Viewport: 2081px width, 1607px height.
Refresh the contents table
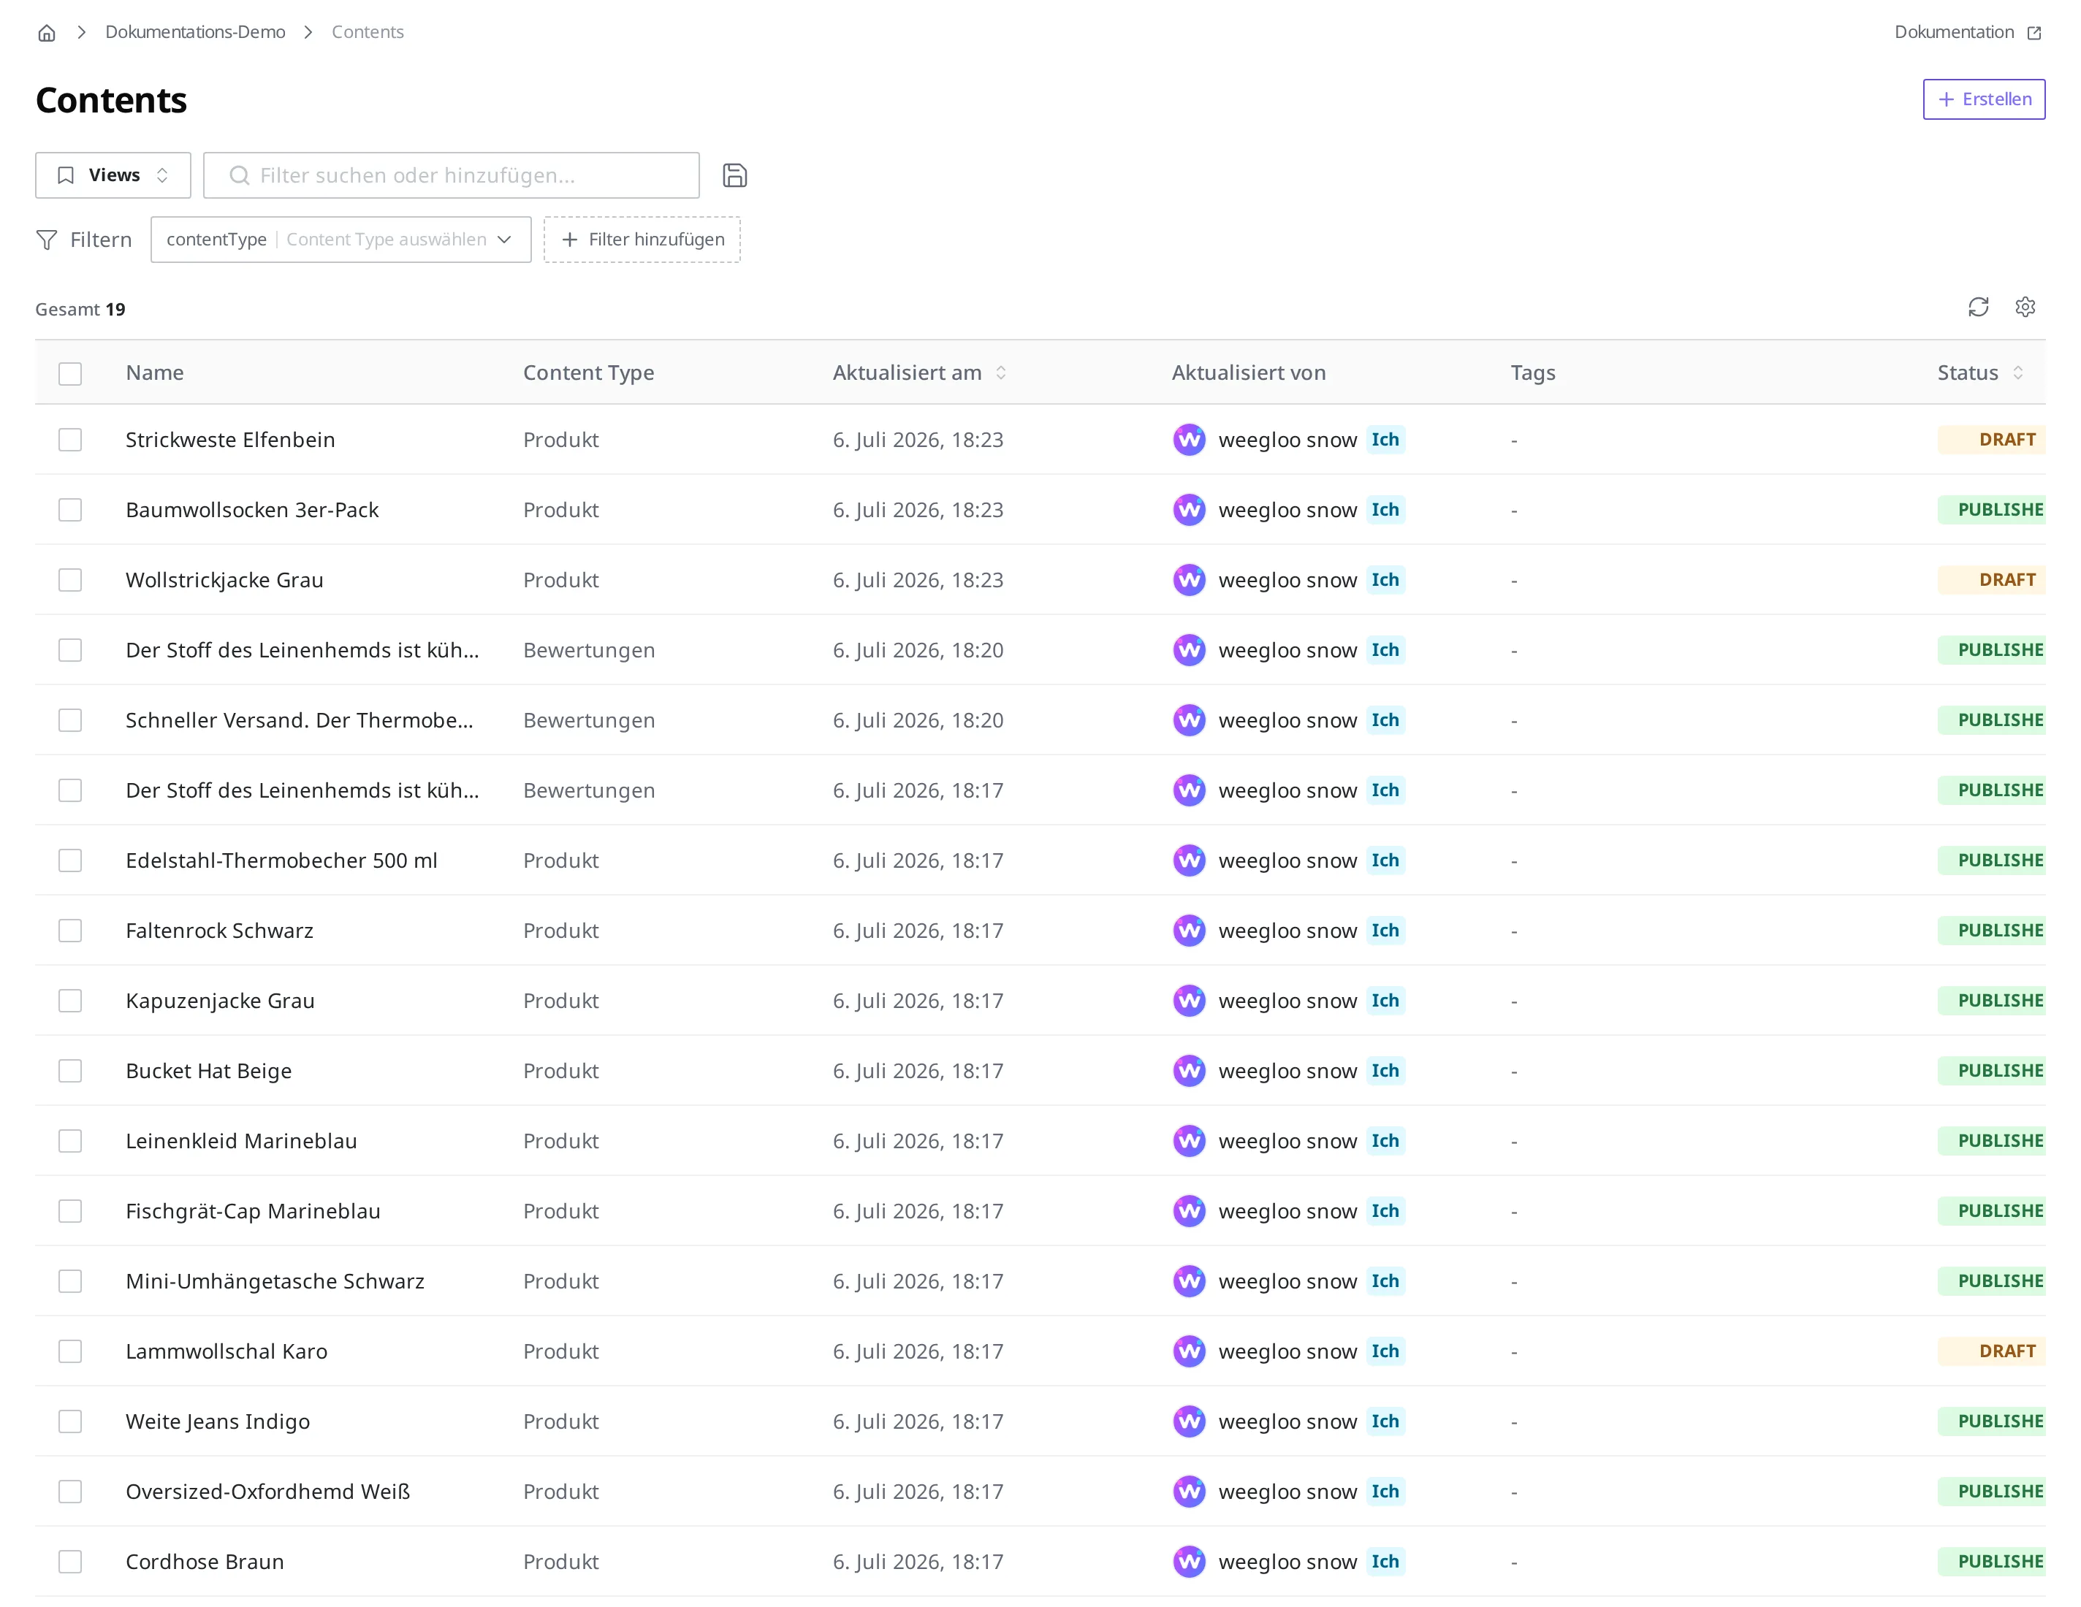[1978, 307]
